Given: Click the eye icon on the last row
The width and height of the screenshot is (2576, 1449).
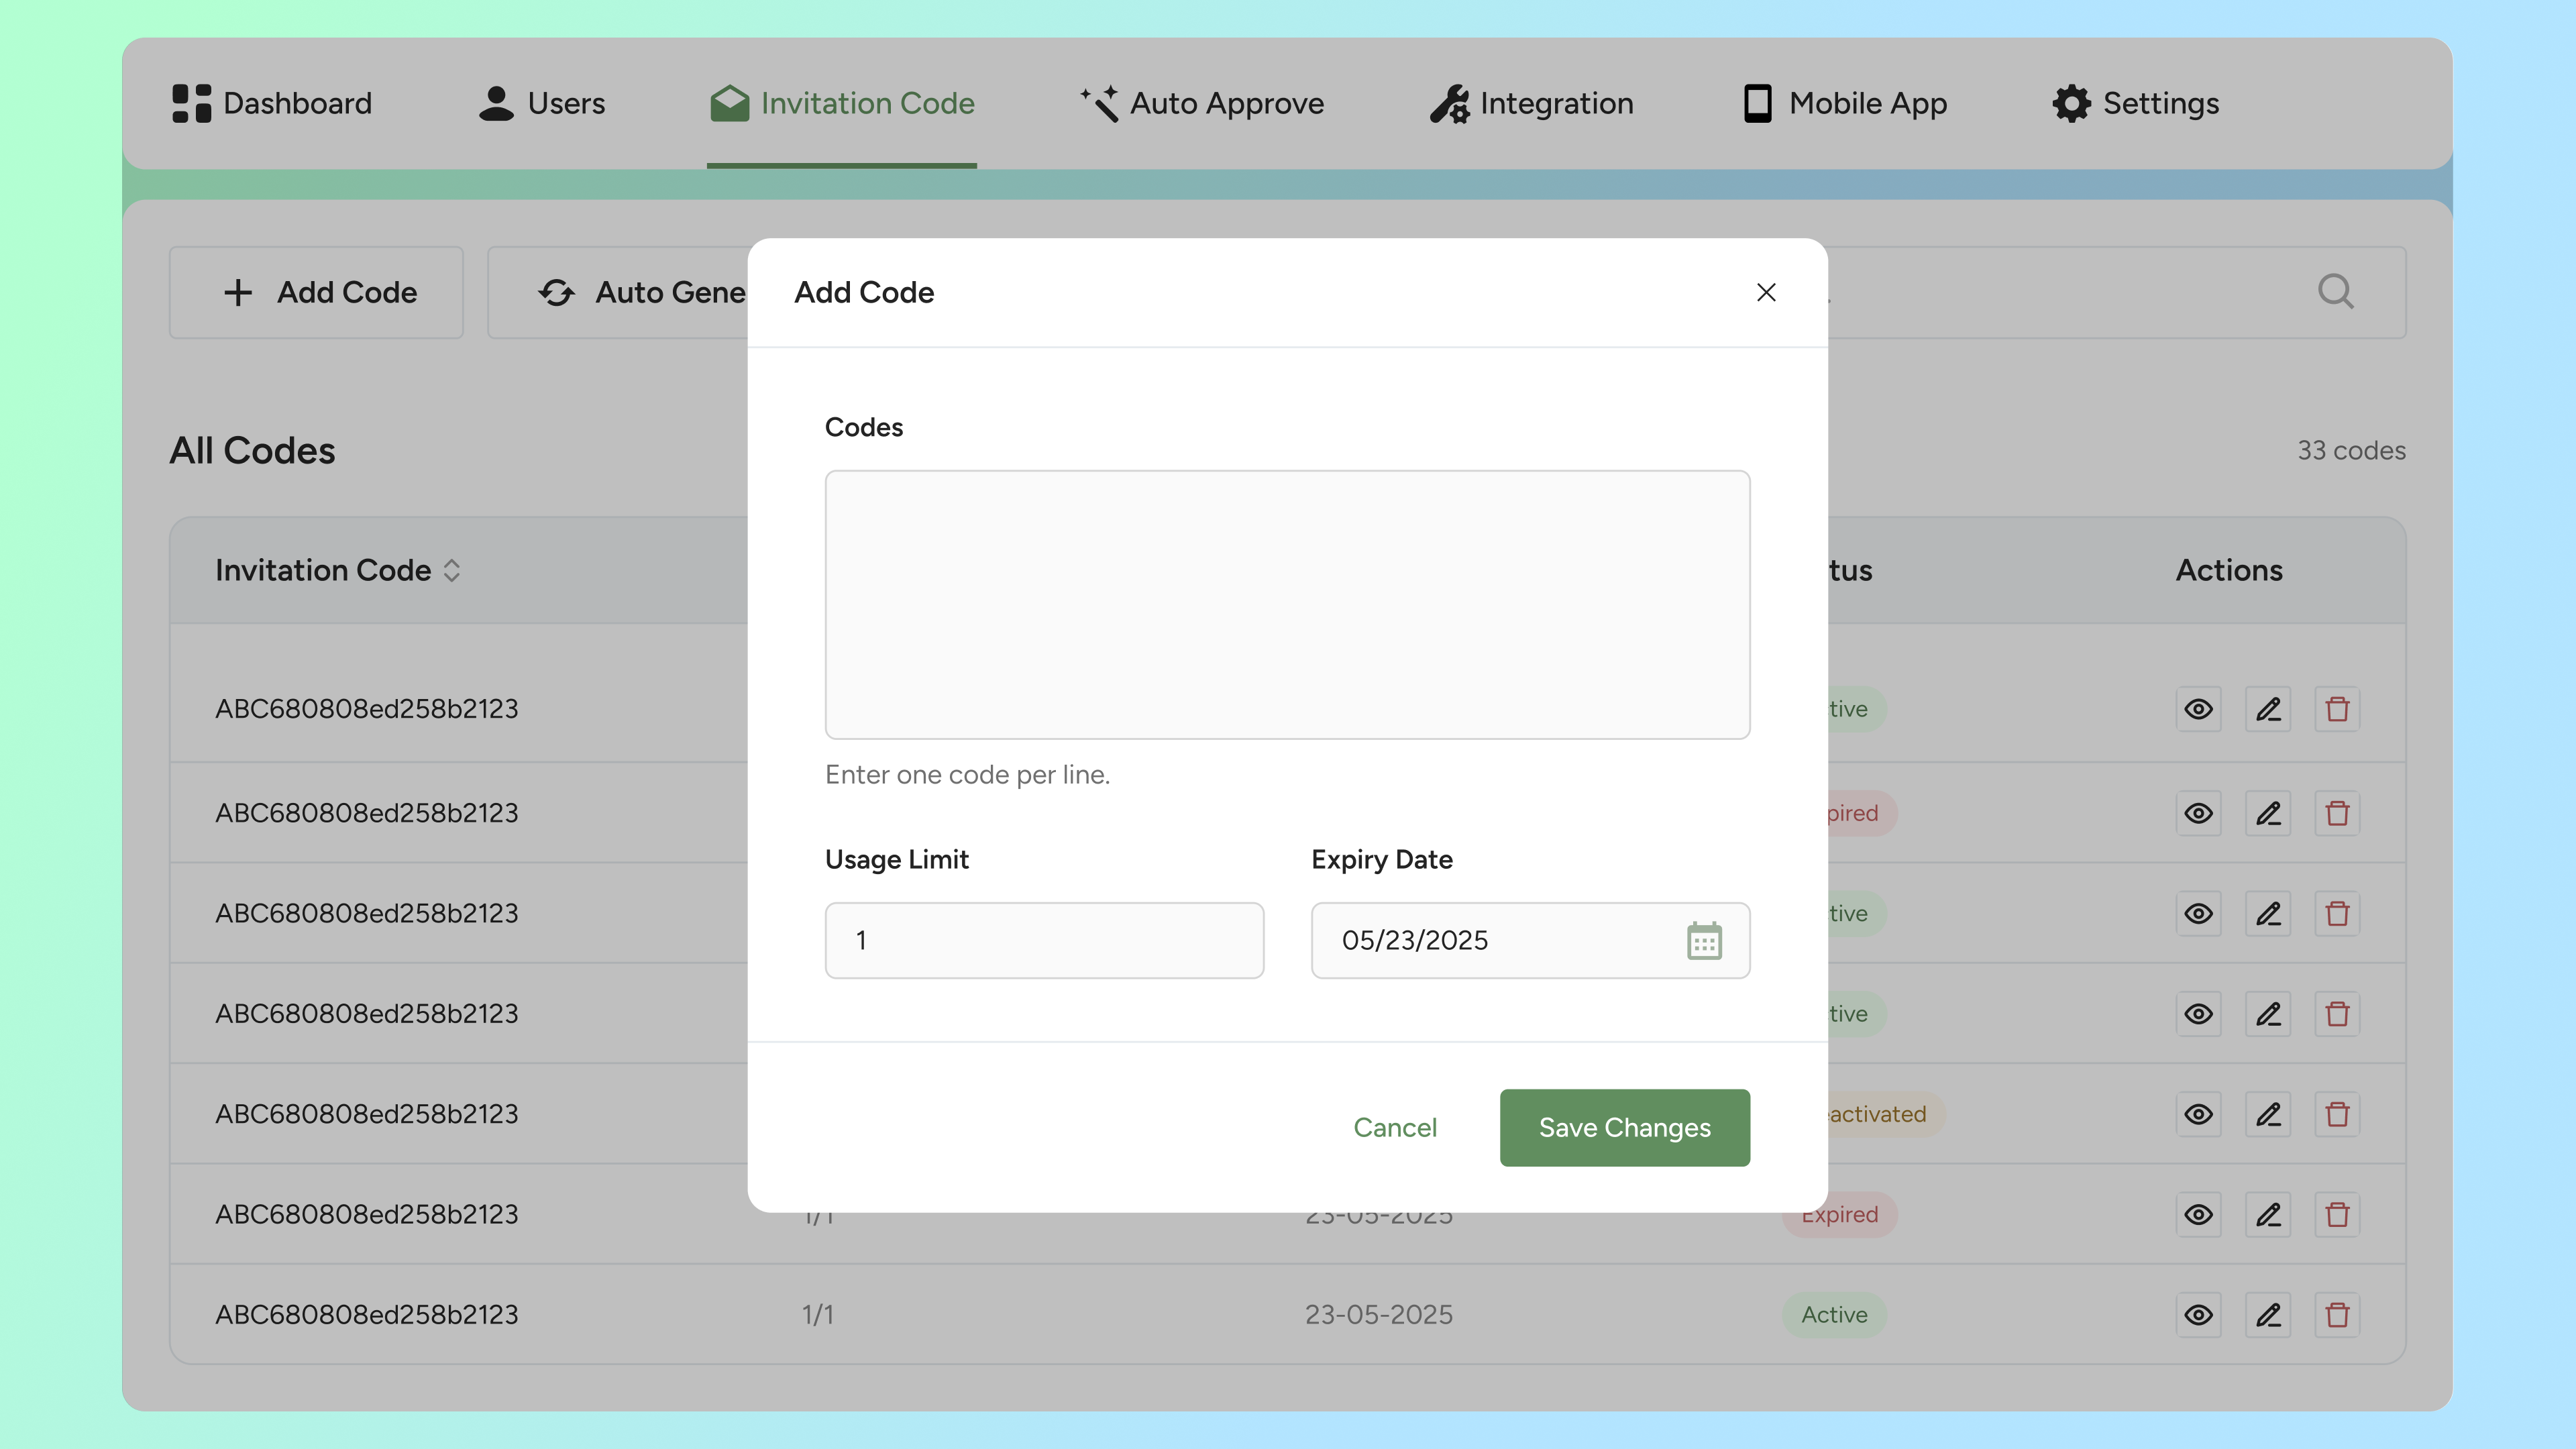Looking at the screenshot, I should coord(2198,1314).
